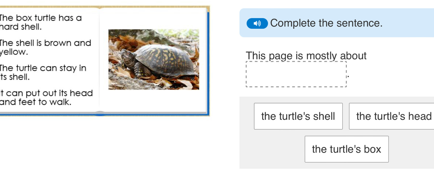Click the turtle photograph in the book
The width and height of the screenshot is (434, 170).
[x=154, y=59]
